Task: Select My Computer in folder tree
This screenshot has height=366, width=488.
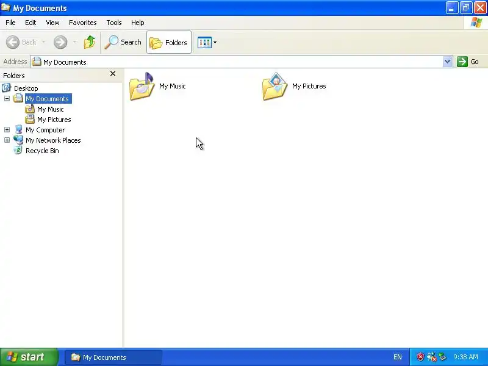Action: (x=45, y=130)
